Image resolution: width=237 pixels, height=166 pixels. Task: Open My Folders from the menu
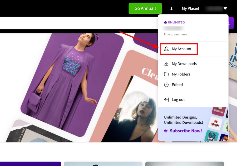pos(181,74)
